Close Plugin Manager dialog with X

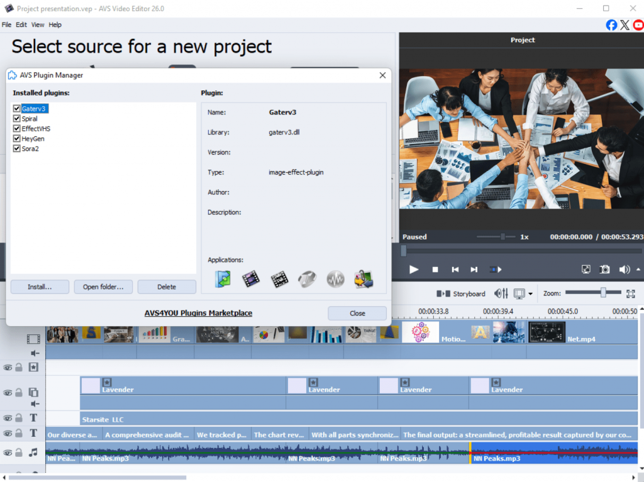pyautogui.click(x=382, y=75)
